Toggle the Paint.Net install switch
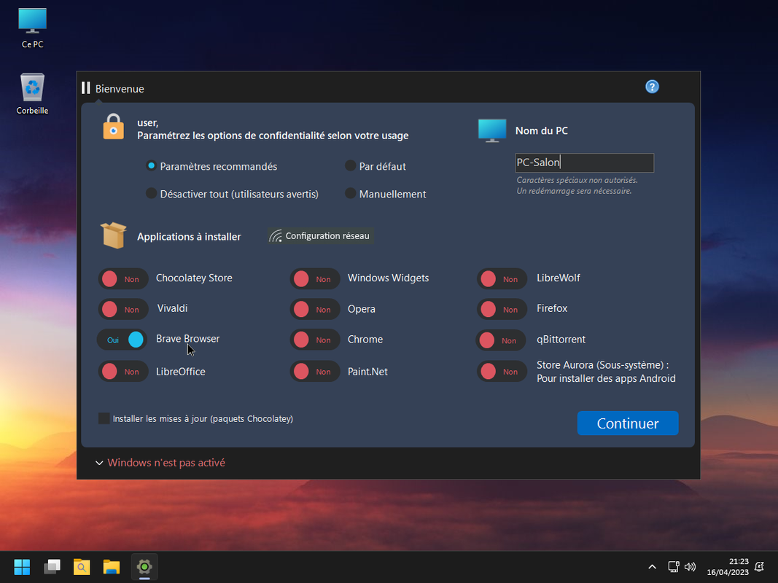The width and height of the screenshot is (778, 583). (315, 372)
